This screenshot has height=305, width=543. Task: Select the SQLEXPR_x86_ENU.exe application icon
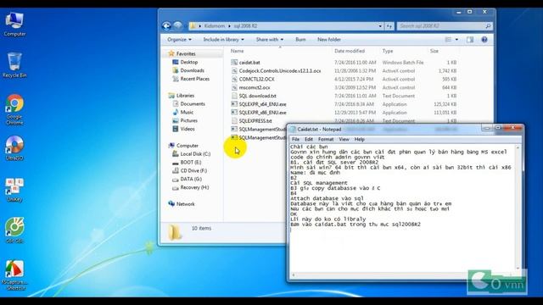pos(234,113)
